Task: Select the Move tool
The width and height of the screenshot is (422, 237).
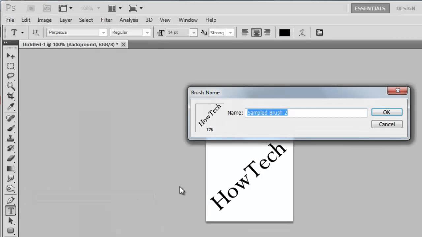Action: point(11,56)
